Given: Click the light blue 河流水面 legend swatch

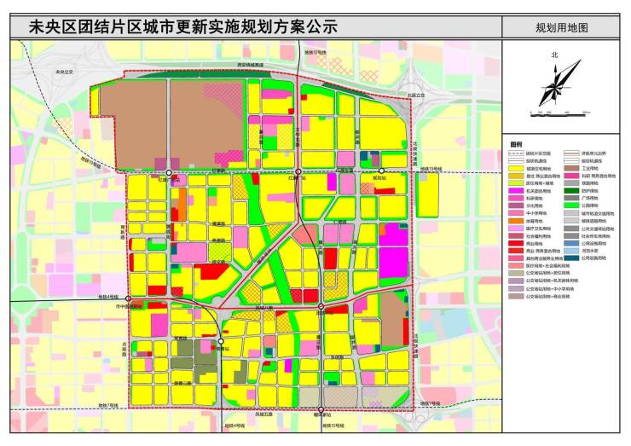Looking at the screenshot, I should 571,251.
